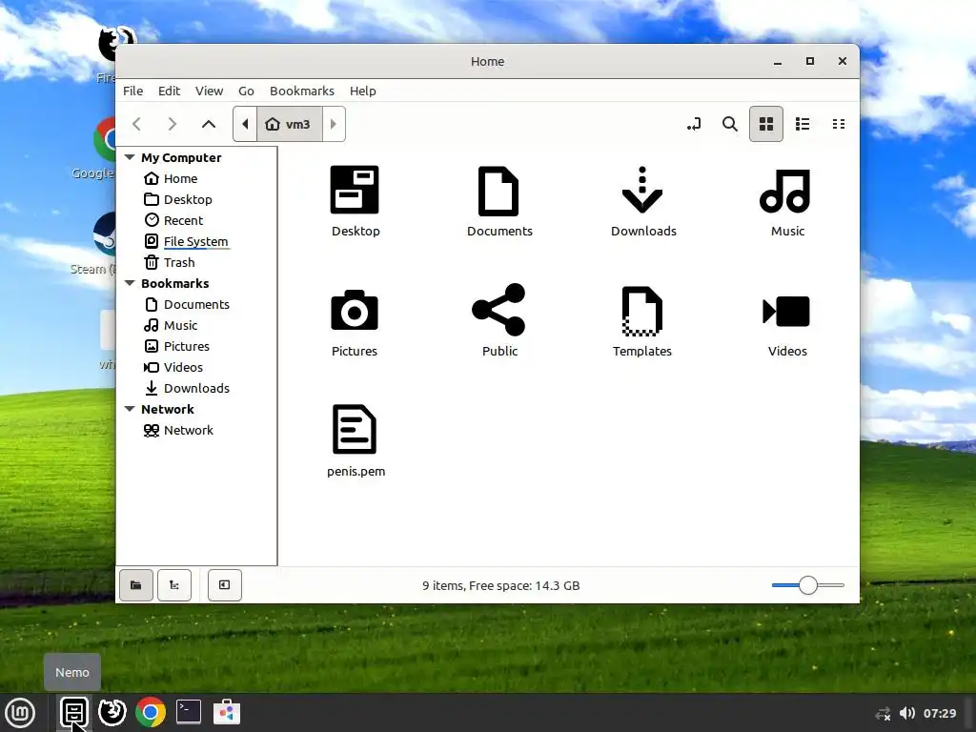The image size is (976, 732).
Task: Show tree view in the sidebar
Action: click(x=174, y=585)
